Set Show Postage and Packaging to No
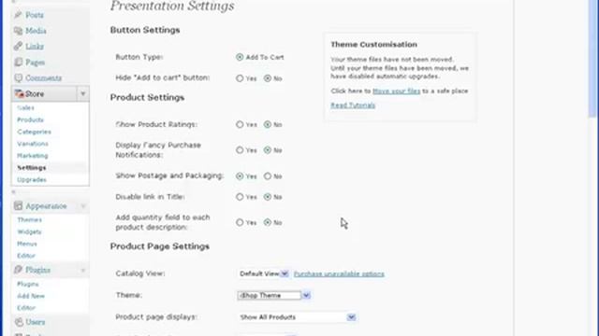 click(x=268, y=176)
